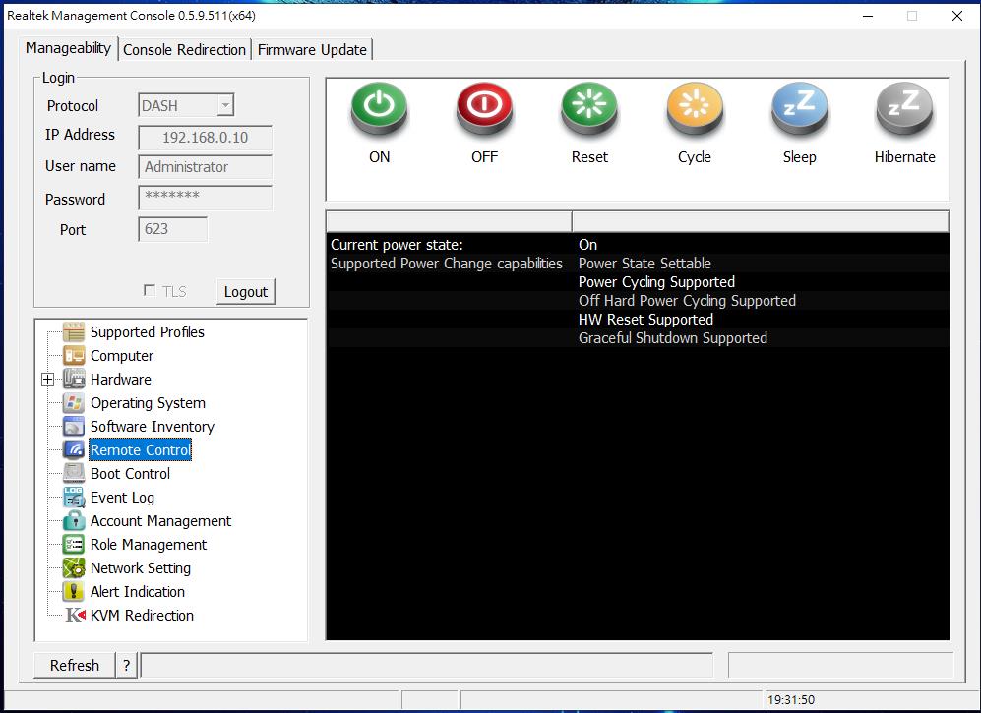Viewport: 981px width, 713px height.
Task: Open the Role Management tree label
Action: (149, 545)
